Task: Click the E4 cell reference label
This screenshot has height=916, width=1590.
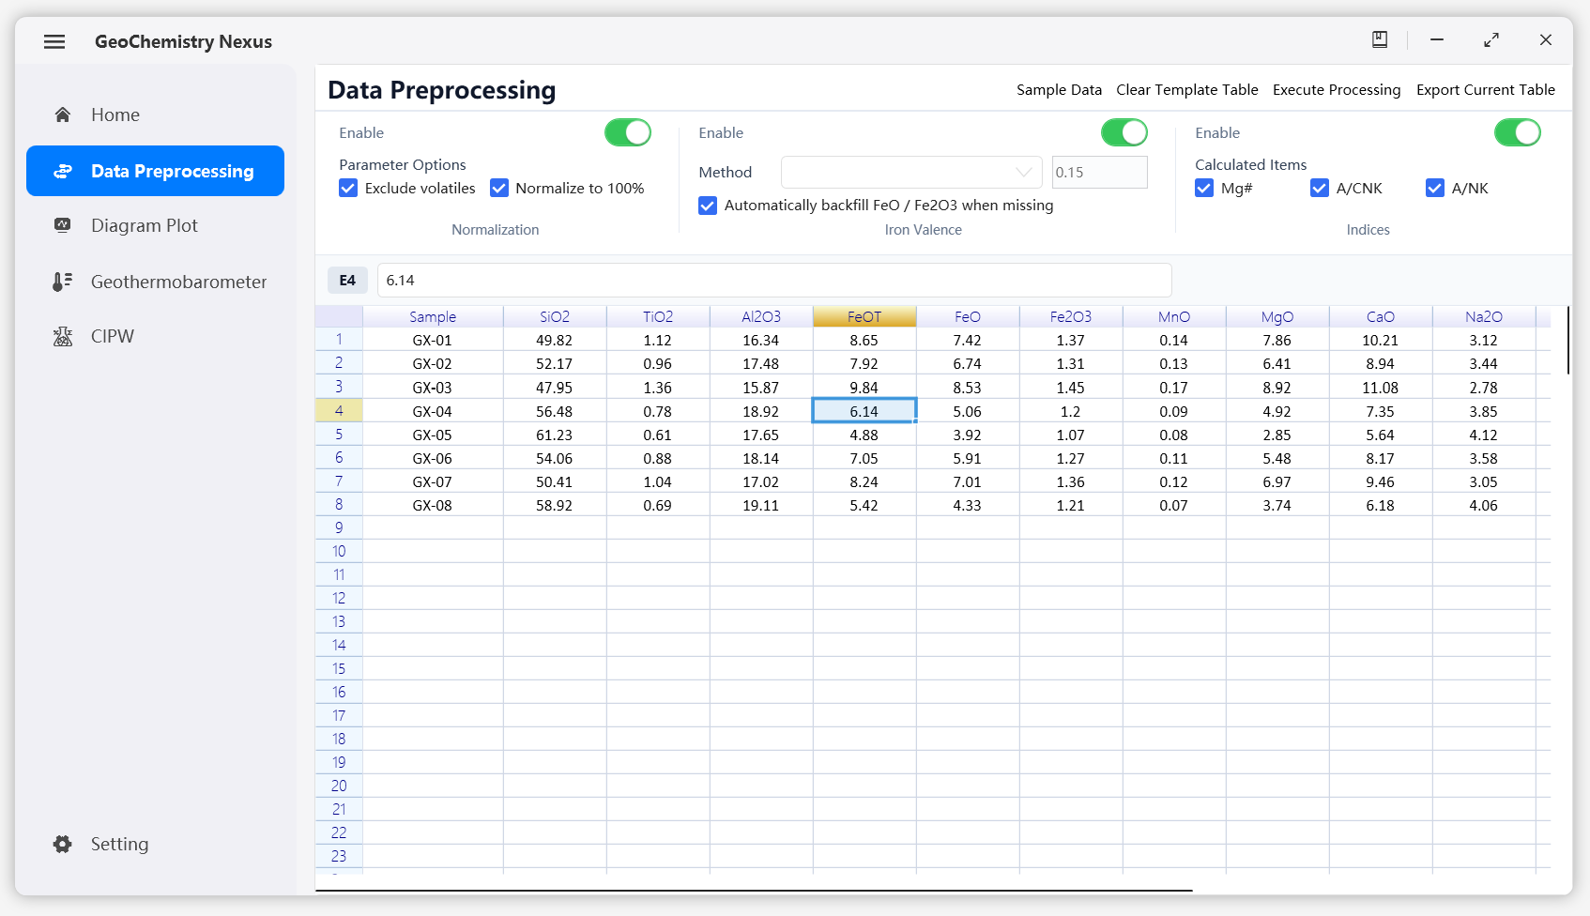Action: (x=347, y=280)
